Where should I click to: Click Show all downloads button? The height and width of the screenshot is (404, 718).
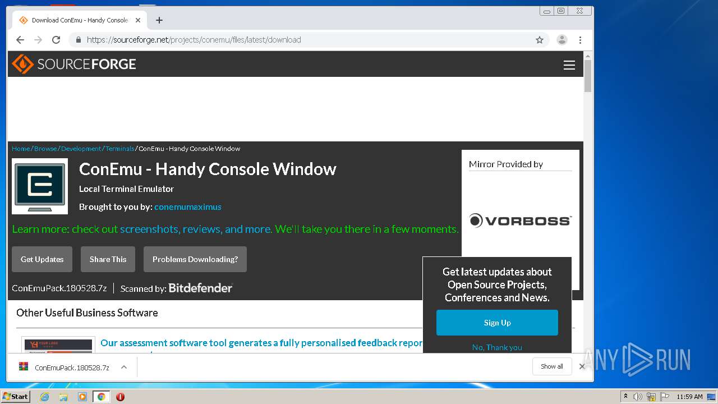click(x=552, y=366)
